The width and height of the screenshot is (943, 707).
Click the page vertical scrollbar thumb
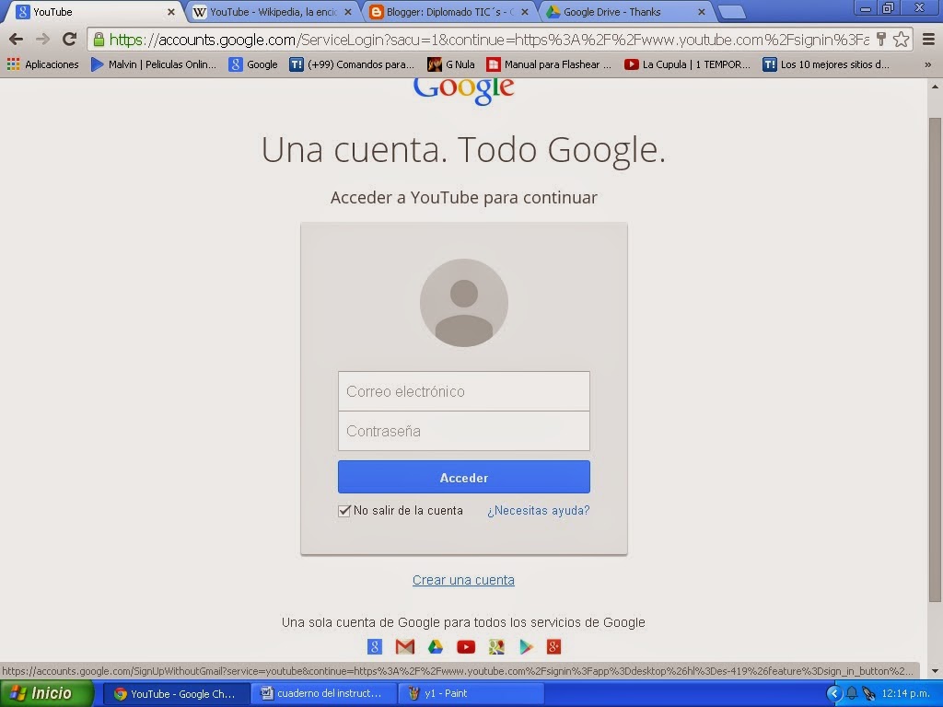click(x=935, y=360)
